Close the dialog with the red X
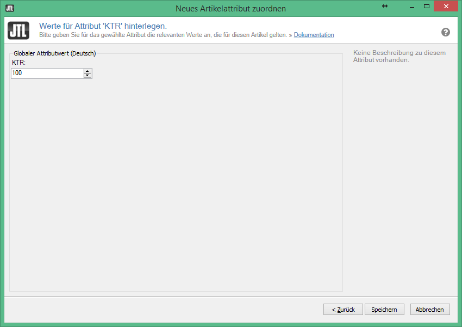 tap(448, 6)
